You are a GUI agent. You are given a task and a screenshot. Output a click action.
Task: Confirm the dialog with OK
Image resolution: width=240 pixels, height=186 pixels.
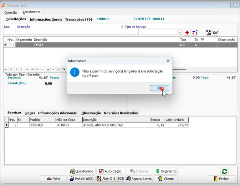[x=159, y=88]
